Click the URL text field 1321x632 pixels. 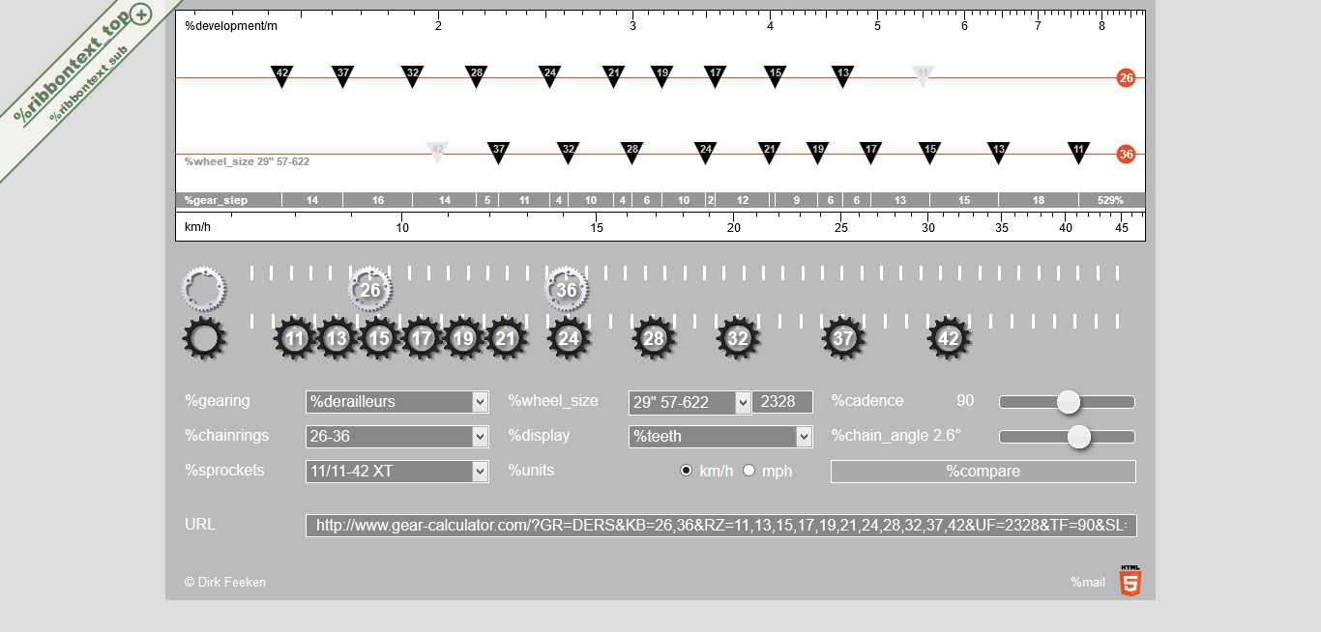click(x=721, y=526)
